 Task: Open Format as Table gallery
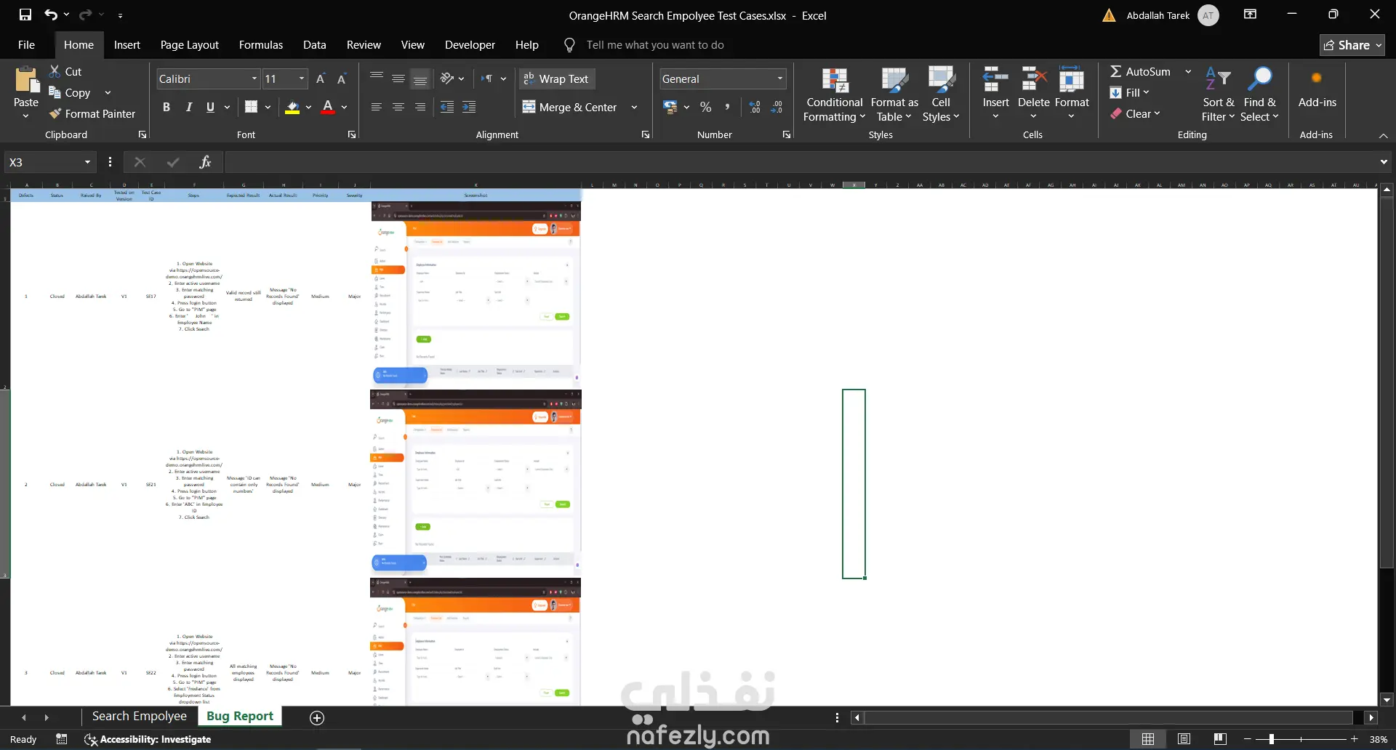point(894,94)
